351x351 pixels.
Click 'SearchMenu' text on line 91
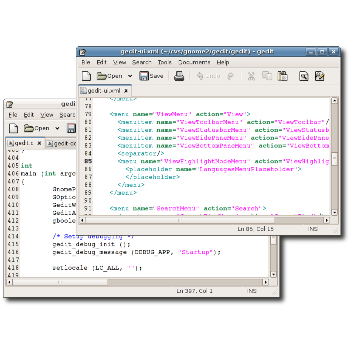click(176, 209)
